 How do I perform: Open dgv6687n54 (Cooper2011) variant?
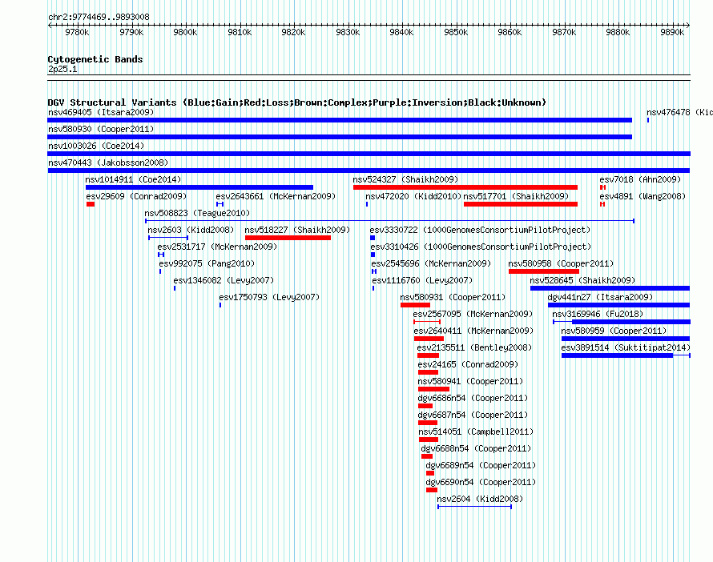[x=473, y=415]
